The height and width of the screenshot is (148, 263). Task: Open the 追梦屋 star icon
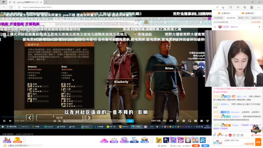pyautogui.click(x=114, y=140)
